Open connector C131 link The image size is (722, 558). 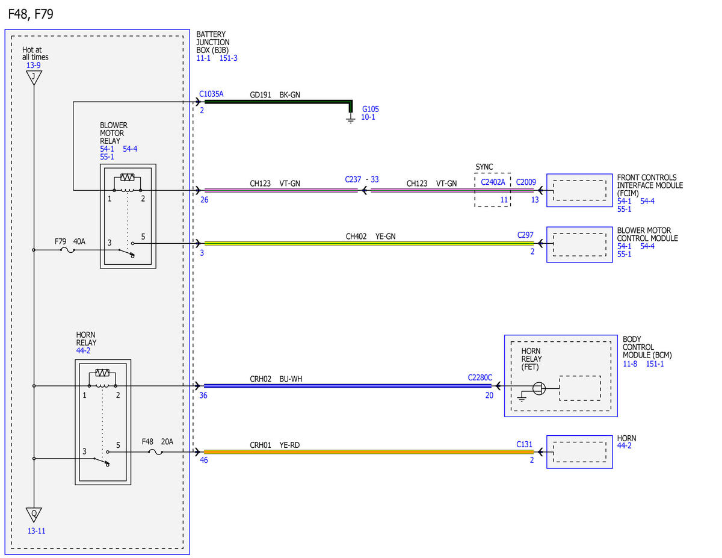click(525, 444)
